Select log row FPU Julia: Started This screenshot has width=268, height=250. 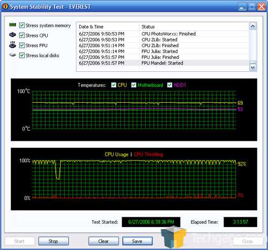tap(163, 51)
